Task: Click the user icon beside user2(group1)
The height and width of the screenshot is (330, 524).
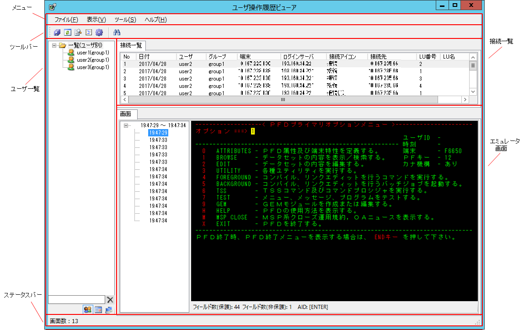Action: [x=71, y=60]
